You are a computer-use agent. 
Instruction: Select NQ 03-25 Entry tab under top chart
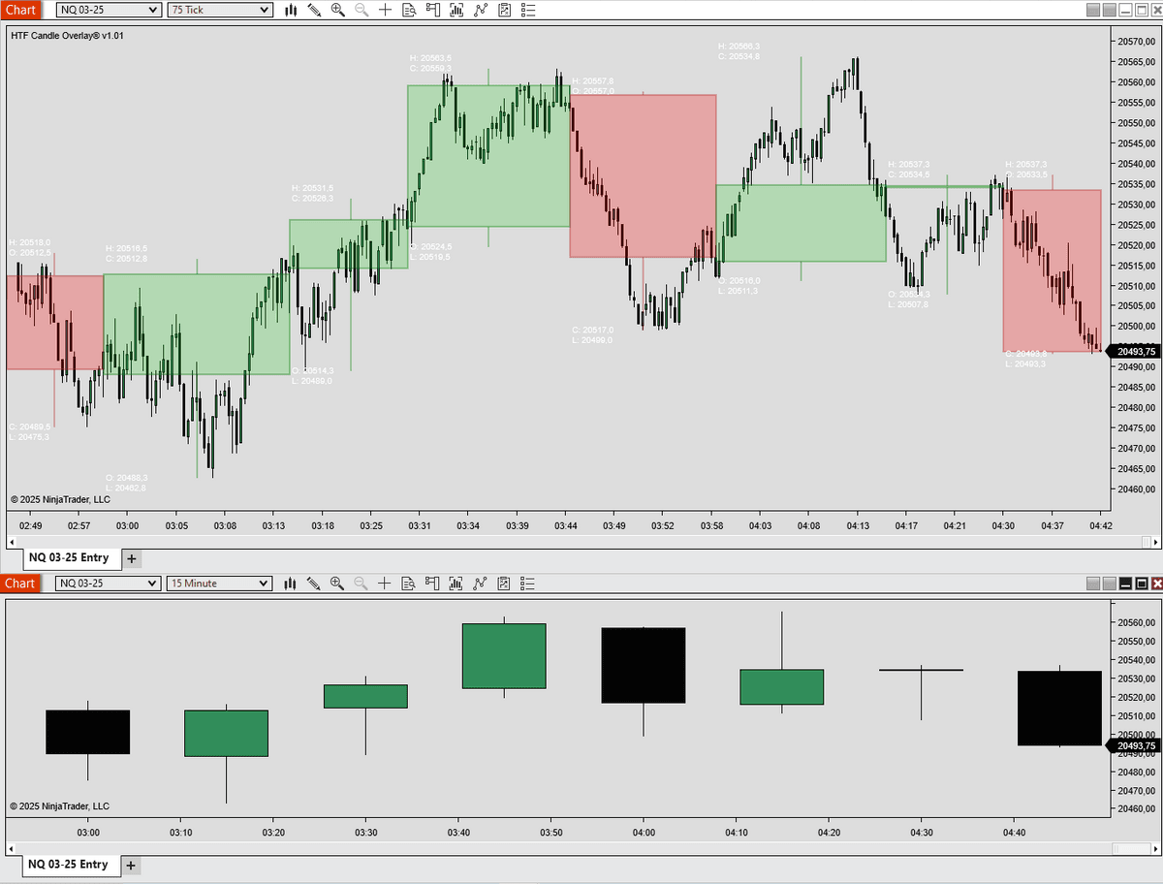tap(69, 558)
